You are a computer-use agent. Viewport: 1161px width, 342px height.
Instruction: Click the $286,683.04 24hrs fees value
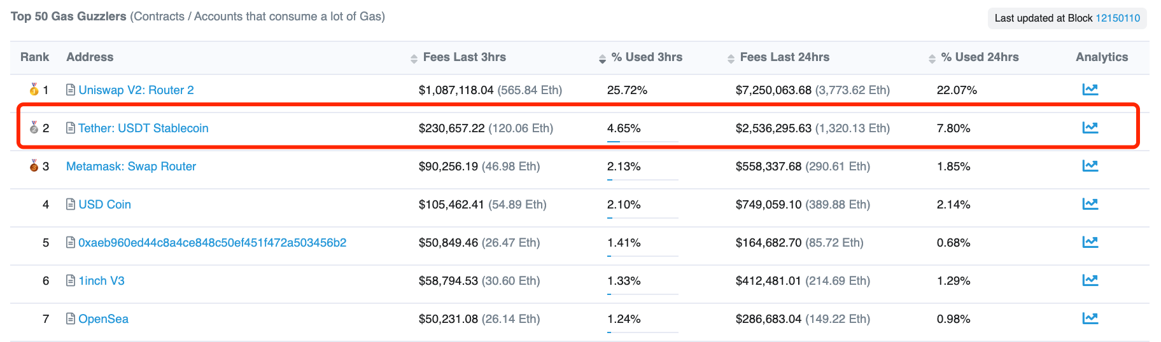point(768,319)
